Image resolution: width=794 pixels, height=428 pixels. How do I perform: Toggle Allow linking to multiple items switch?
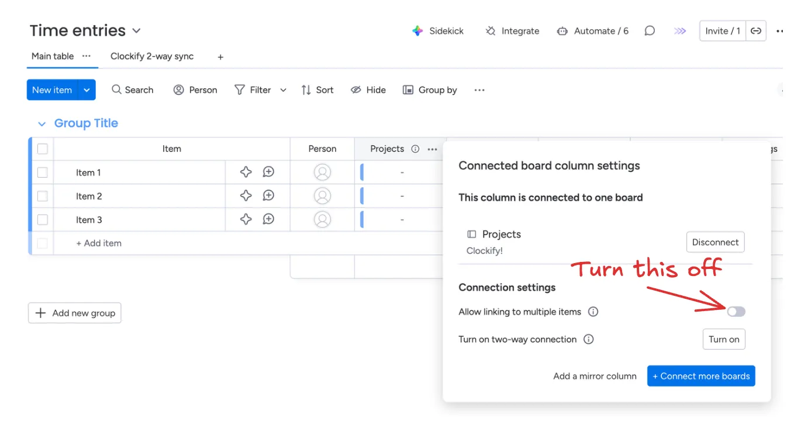tap(736, 312)
